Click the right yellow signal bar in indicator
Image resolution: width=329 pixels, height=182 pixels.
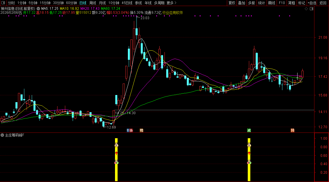[x=249, y=160]
